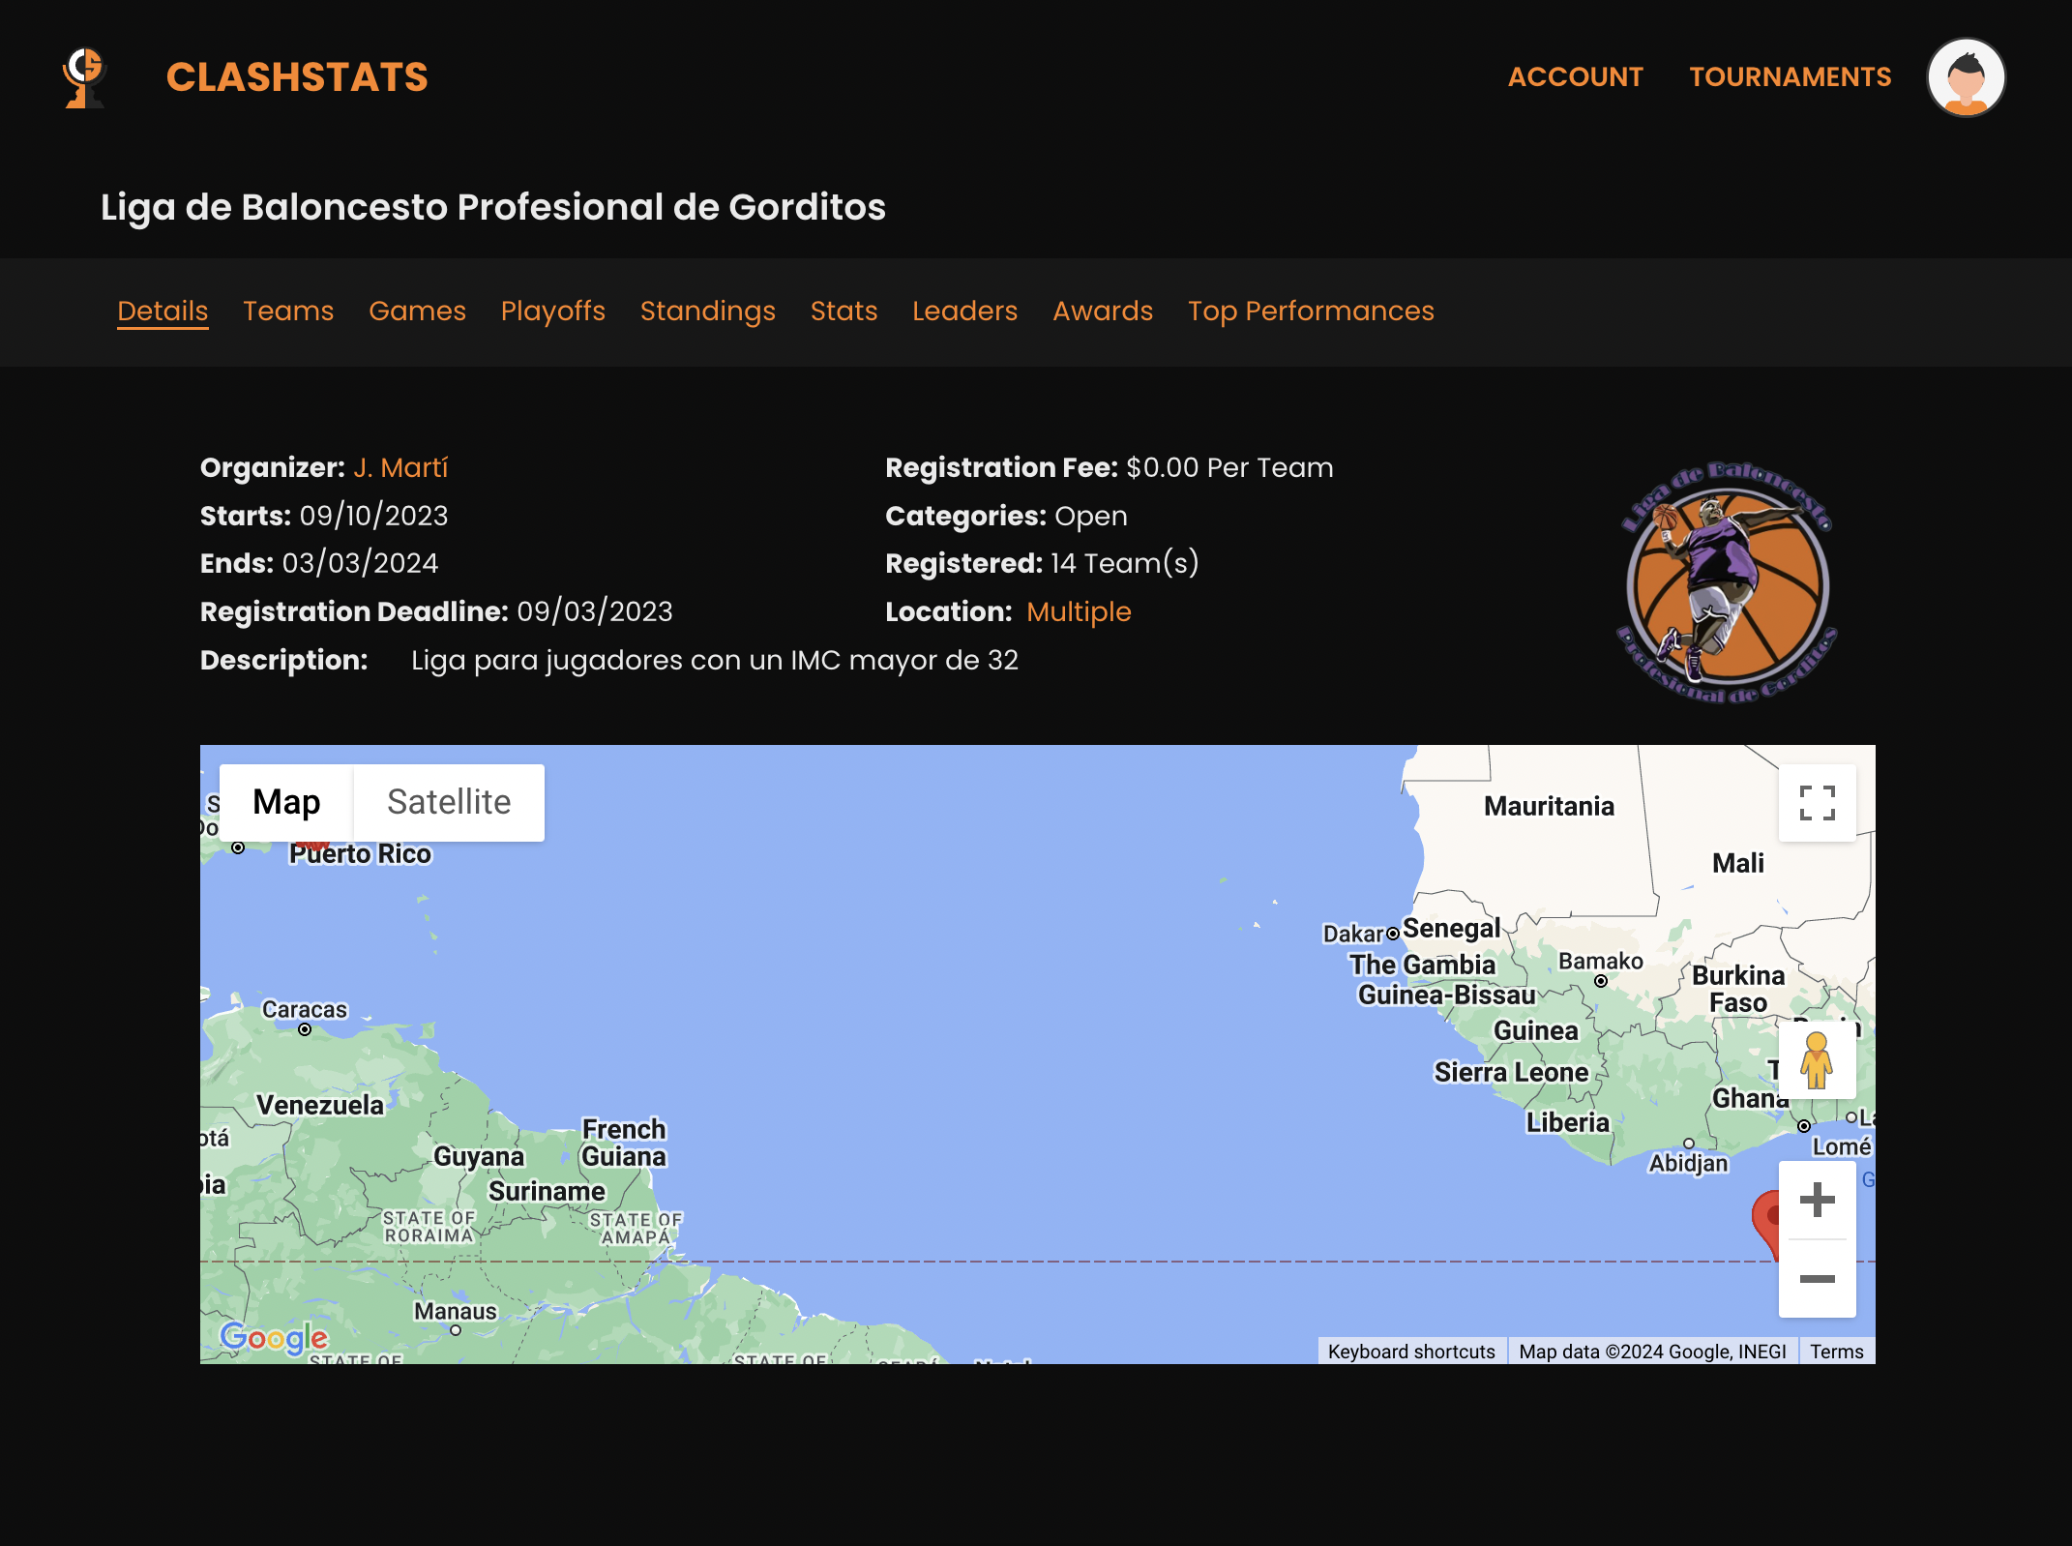Image resolution: width=2072 pixels, height=1546 pixels.
Task: Click the Burkina Faso label on map
Action: click(1738, 989)
